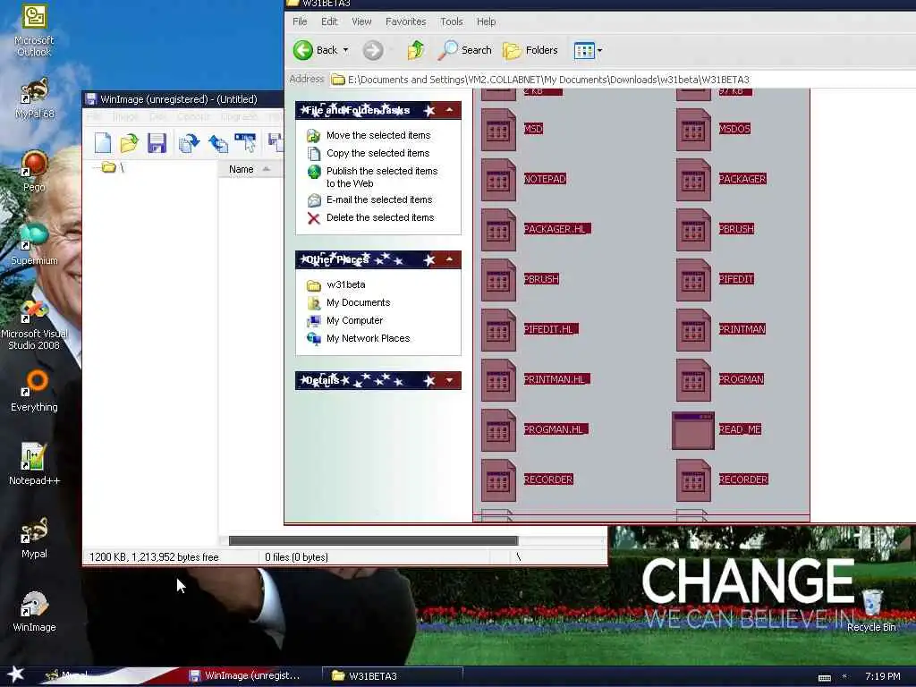The width and height of the screenshot is (916, 687).
Task: Click 'E-mail the selected items' link
Action: pos(379,199)
